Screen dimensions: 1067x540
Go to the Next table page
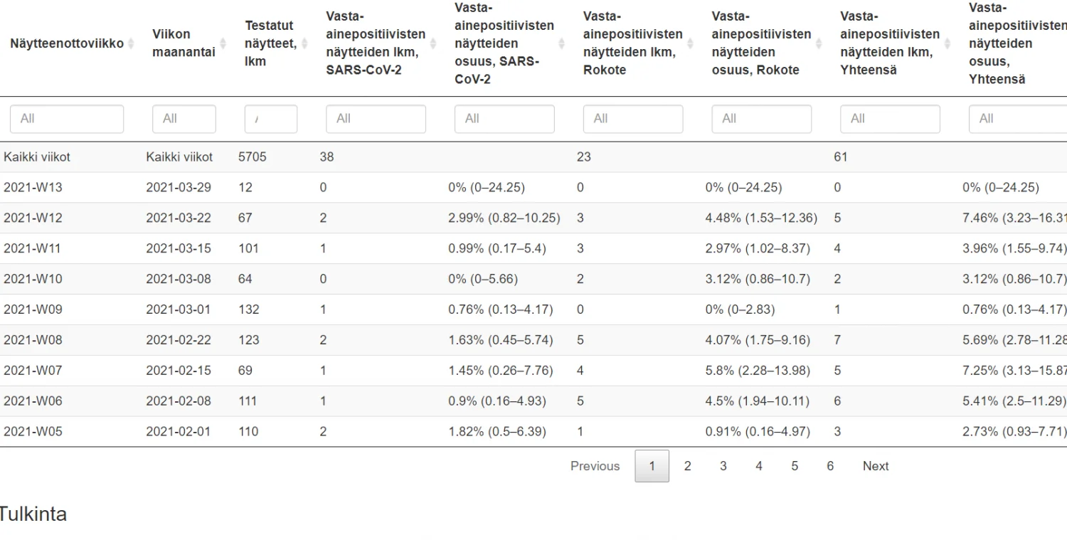876,466
